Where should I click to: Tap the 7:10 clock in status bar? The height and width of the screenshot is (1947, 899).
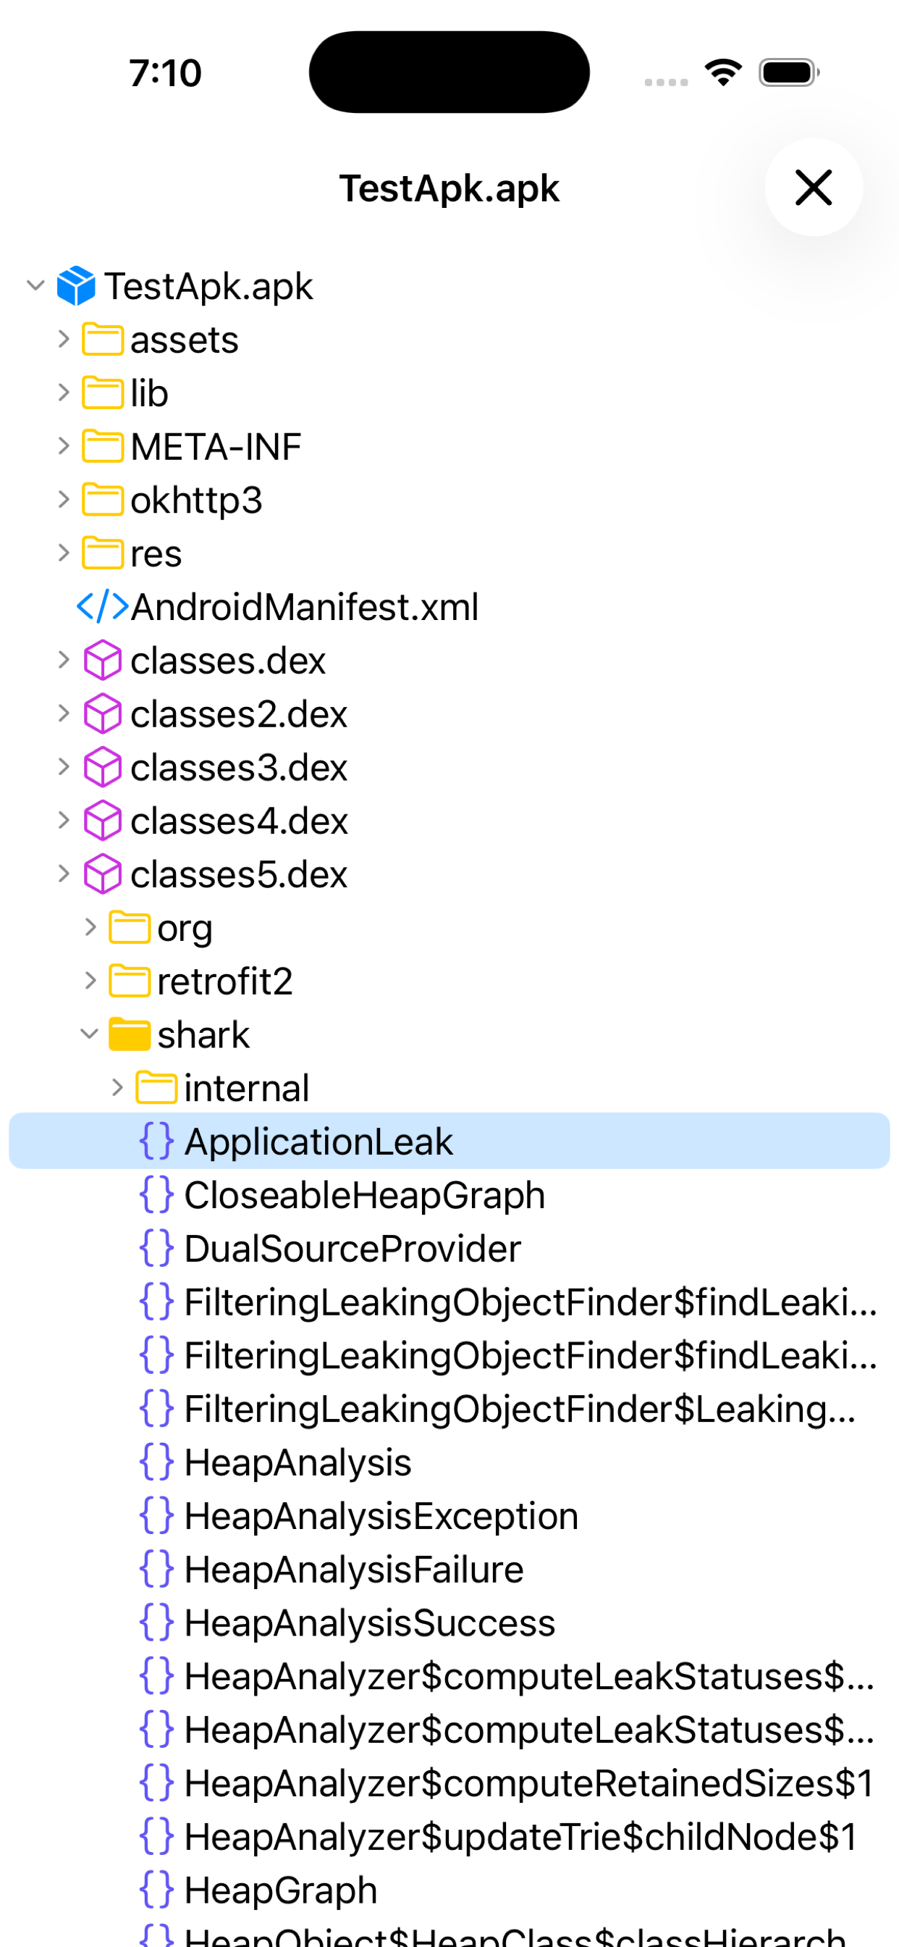pyautogui.click(x=165, y=73)
